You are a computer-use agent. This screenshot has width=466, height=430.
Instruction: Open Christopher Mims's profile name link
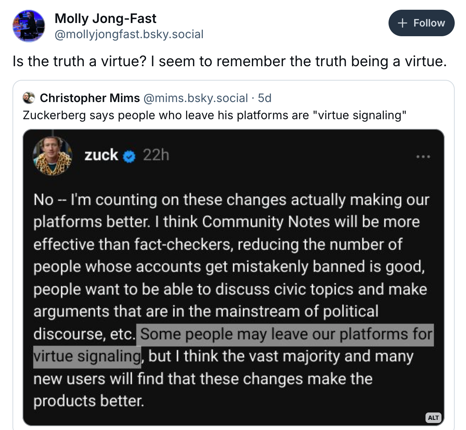(90, 98)
